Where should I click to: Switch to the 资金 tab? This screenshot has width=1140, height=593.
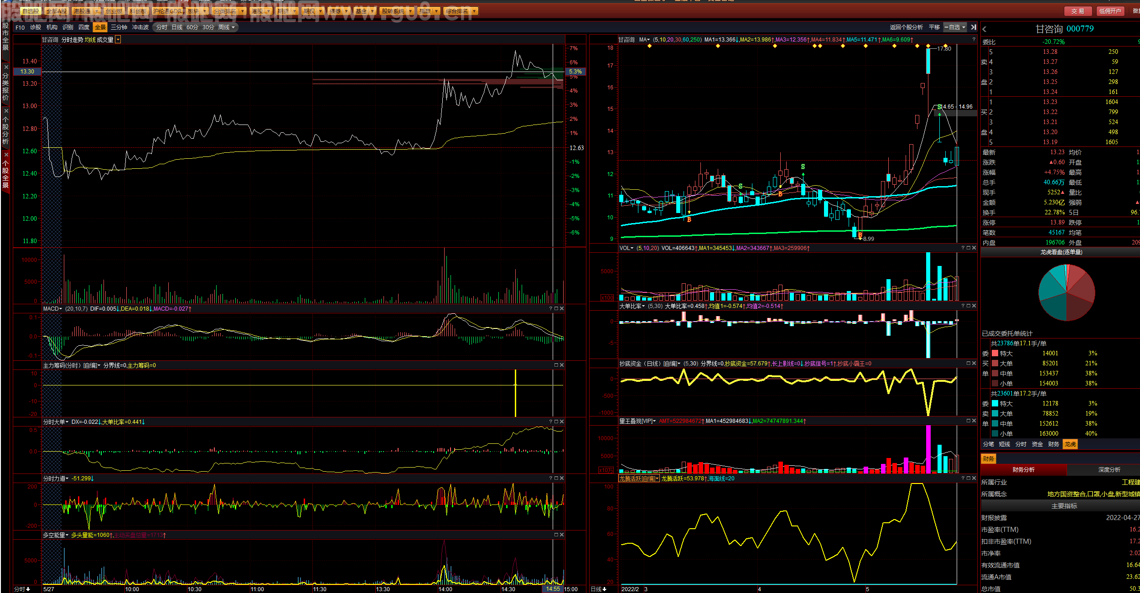(x=1037, y=444)
